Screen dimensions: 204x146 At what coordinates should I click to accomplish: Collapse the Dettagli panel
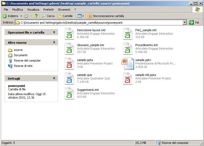click(54, 78)
